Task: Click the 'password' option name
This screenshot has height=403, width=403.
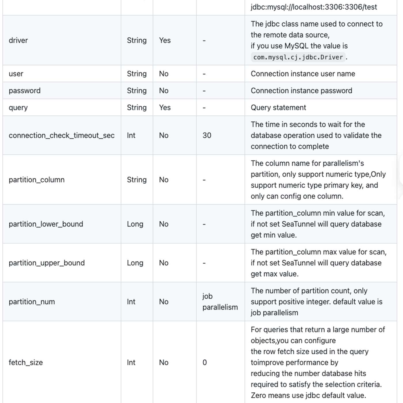Action: tap(25, 91)
